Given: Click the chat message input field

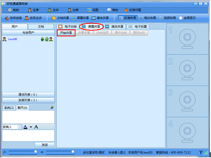Looking at the screenshot, I should [28, 136].
